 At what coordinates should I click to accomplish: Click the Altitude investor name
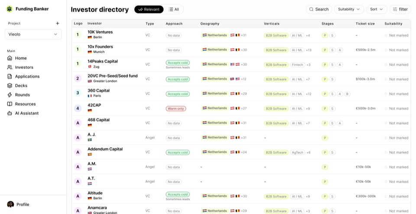pos(95,193)
